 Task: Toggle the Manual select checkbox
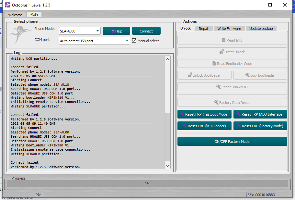coord(134,41)
